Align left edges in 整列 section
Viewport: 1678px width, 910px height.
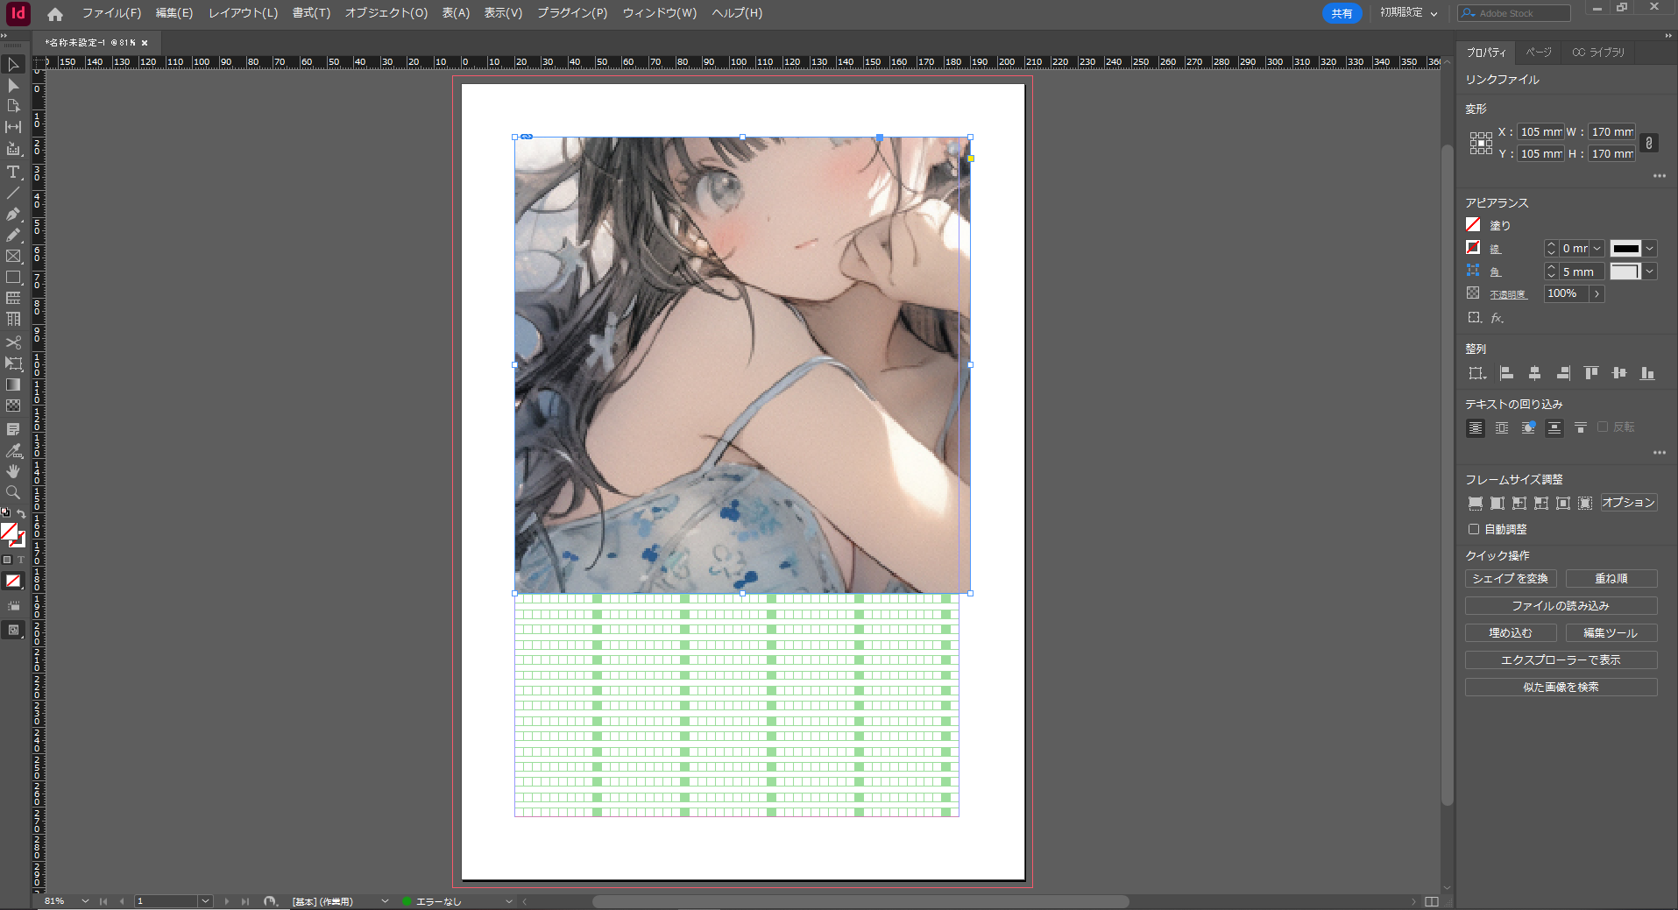pyautogui.click(x=1506, y=373)
